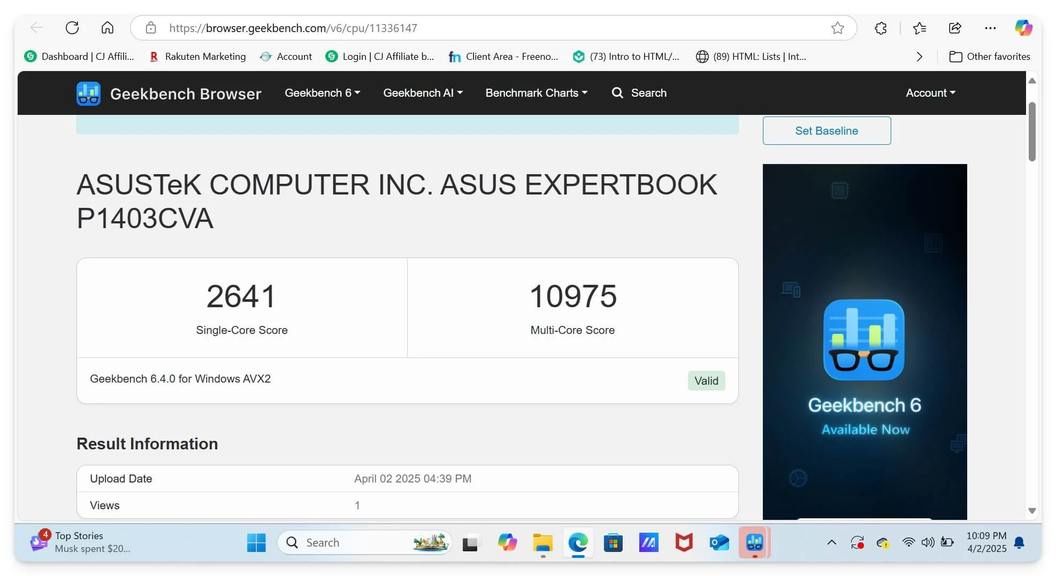Click page scrollbar down arrow

pos(1032,511)
